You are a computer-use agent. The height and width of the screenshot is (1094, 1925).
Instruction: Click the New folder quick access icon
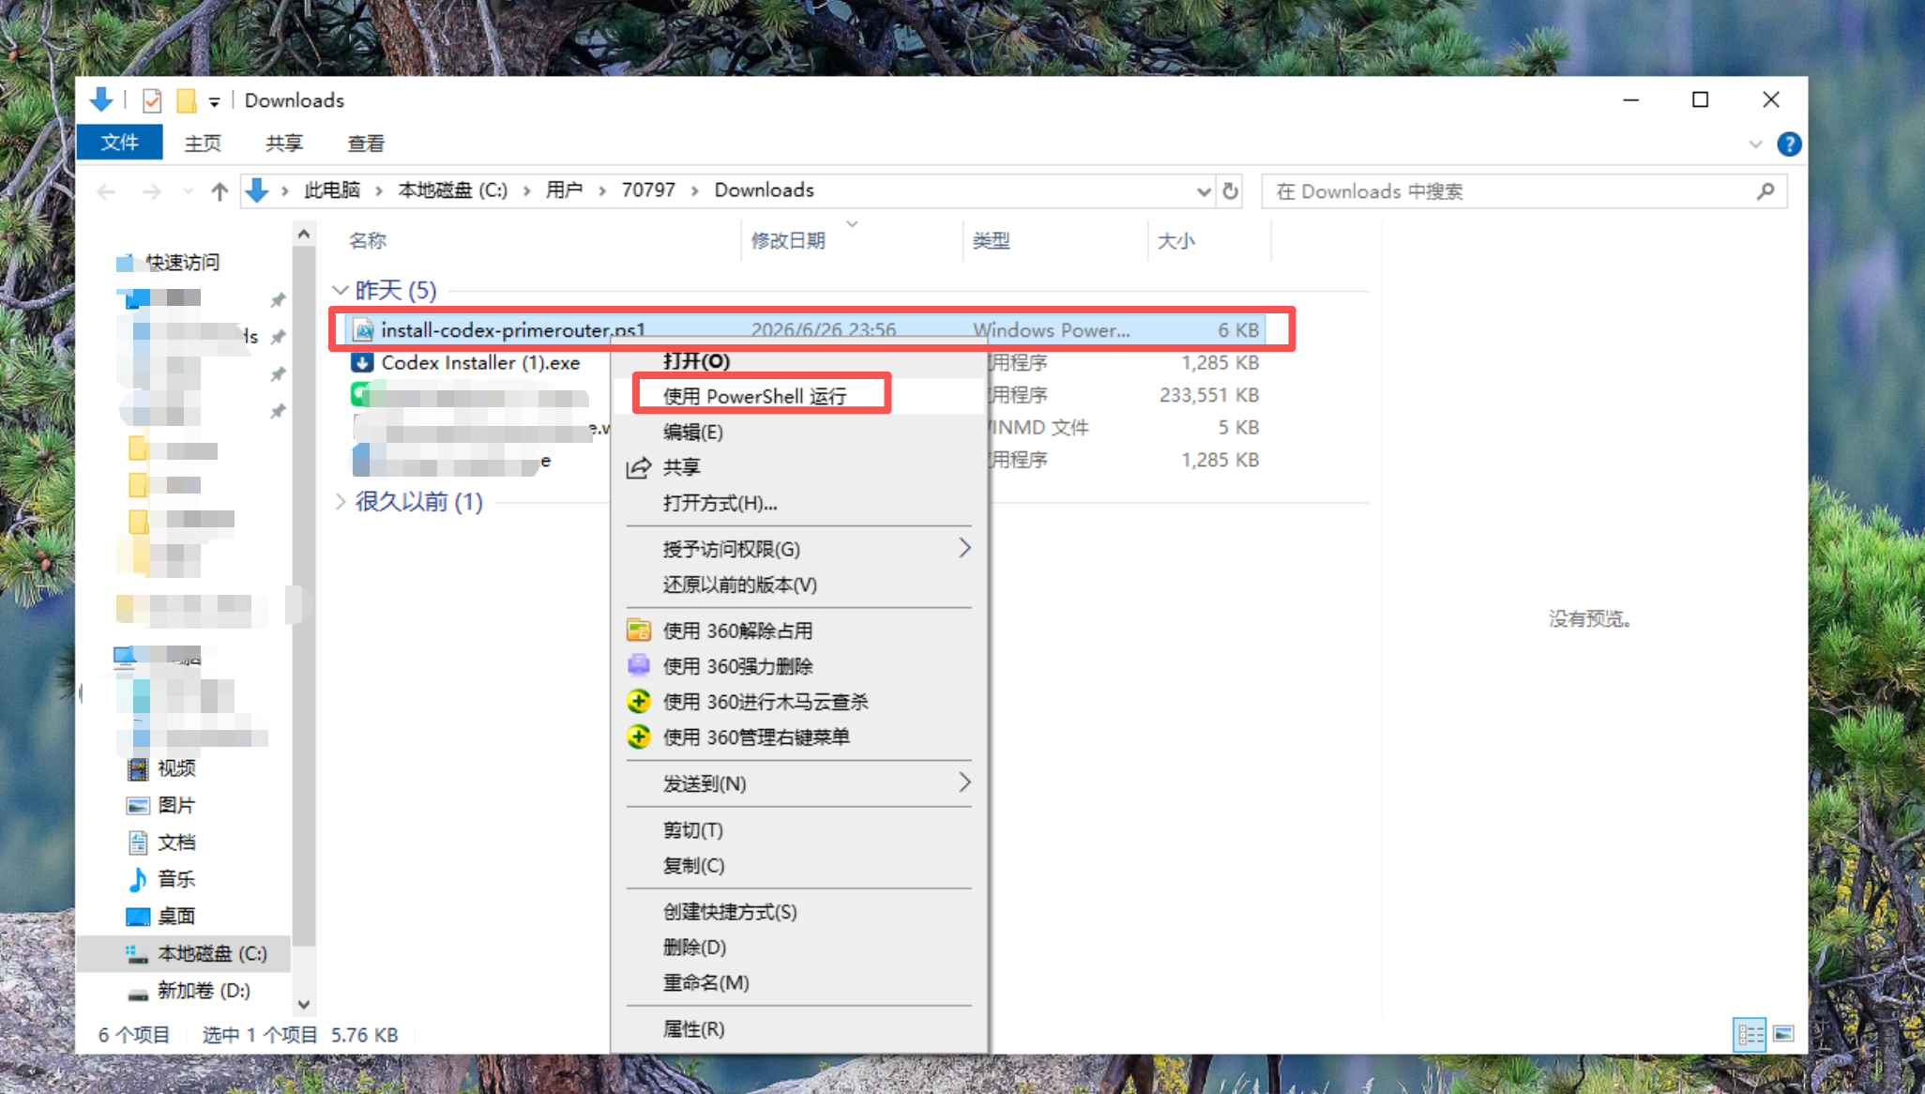[x=187, y=100]
